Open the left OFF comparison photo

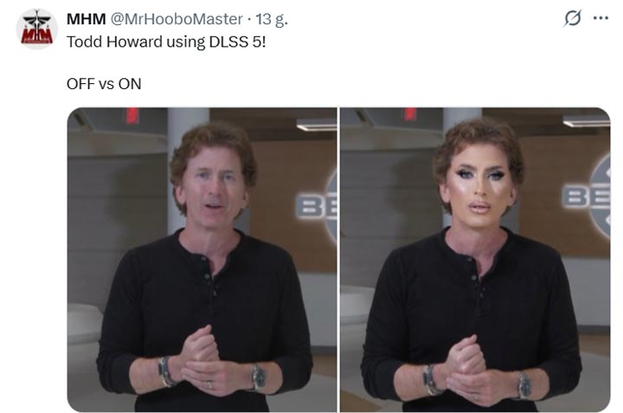[202, 260]
